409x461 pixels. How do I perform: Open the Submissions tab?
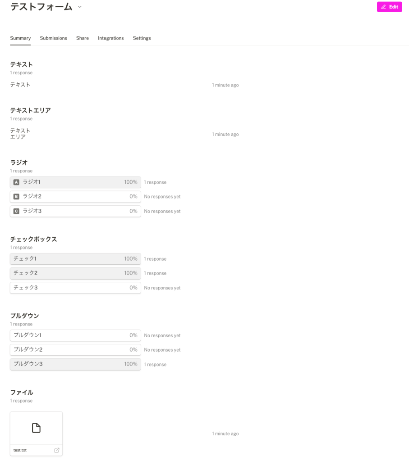(53, 38)
